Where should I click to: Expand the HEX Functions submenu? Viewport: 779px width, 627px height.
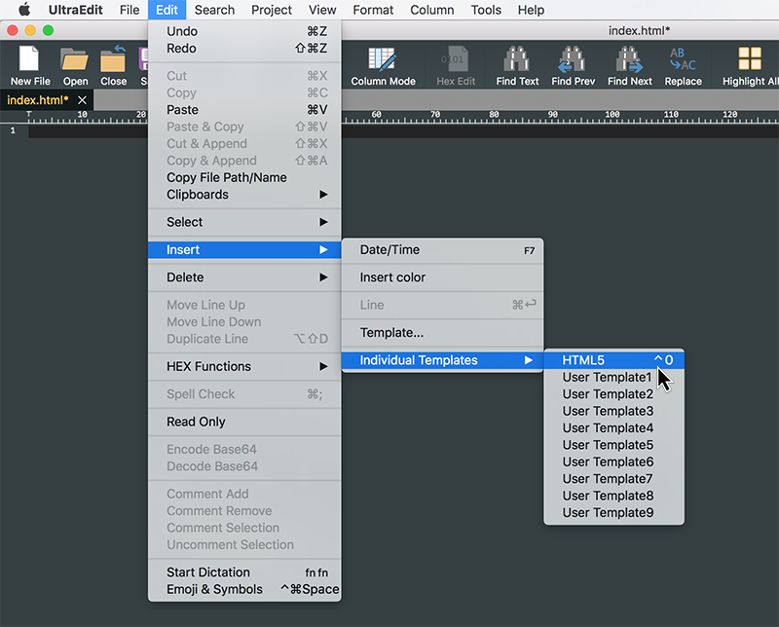point(244,366)
